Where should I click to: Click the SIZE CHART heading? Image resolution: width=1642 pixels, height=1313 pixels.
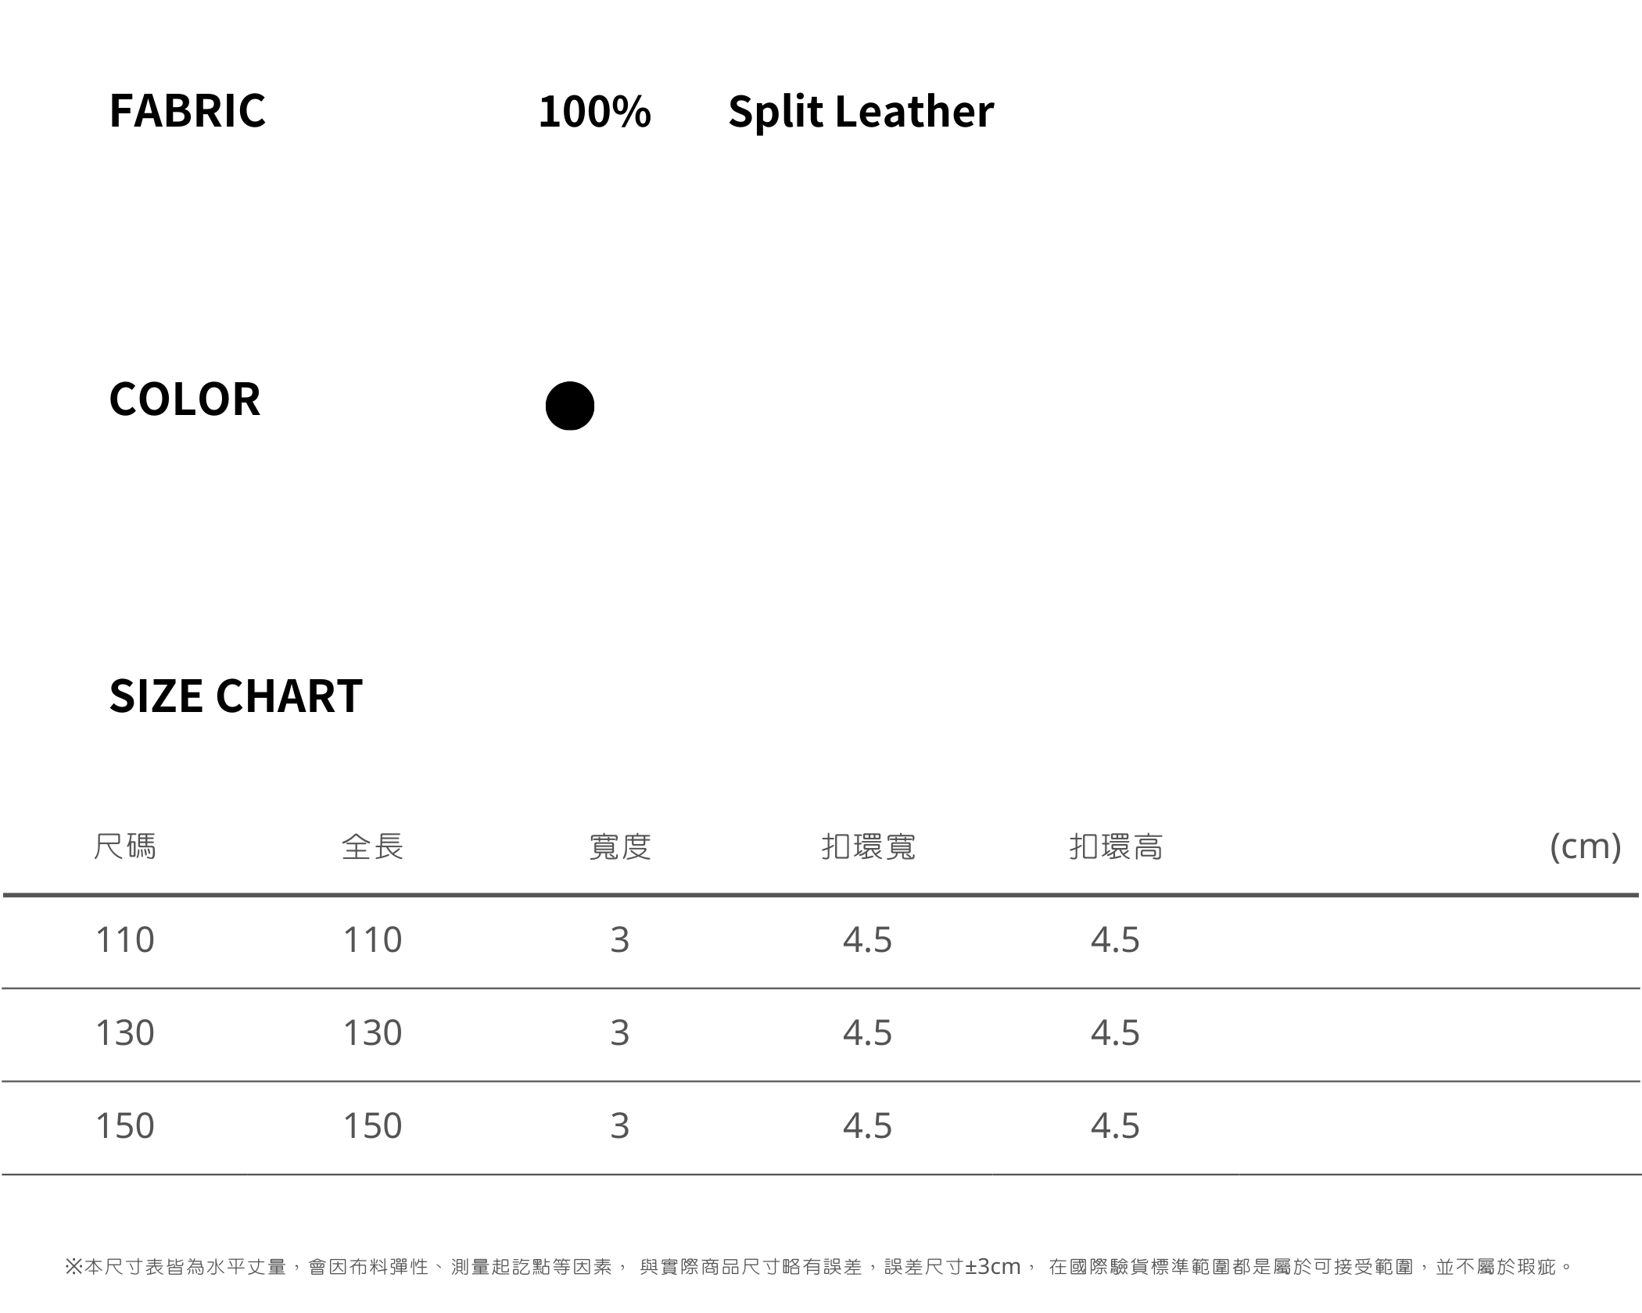[235, 696]
